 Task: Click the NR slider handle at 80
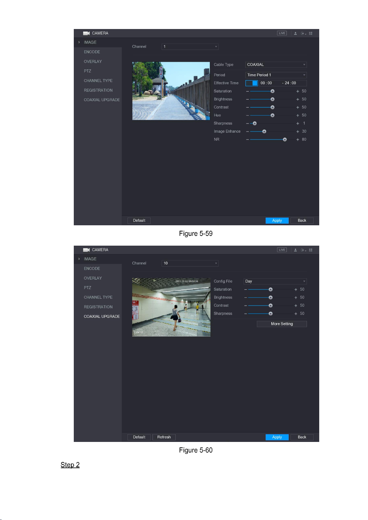click(285, 140)
